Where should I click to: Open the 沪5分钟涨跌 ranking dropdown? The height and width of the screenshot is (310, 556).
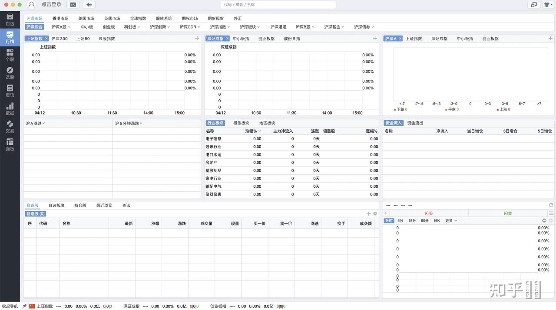[129, 124]
